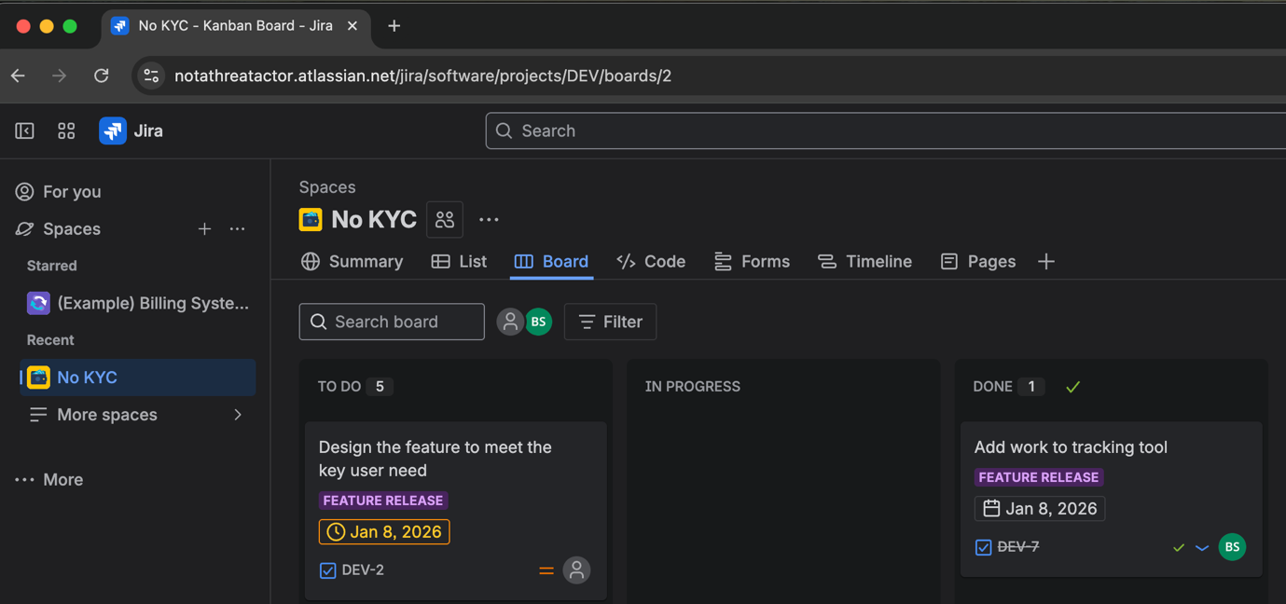Screen dimensions: 1286x604
Task: Click the DEV-2 task type checkbox icon
Action: [327, 570]
